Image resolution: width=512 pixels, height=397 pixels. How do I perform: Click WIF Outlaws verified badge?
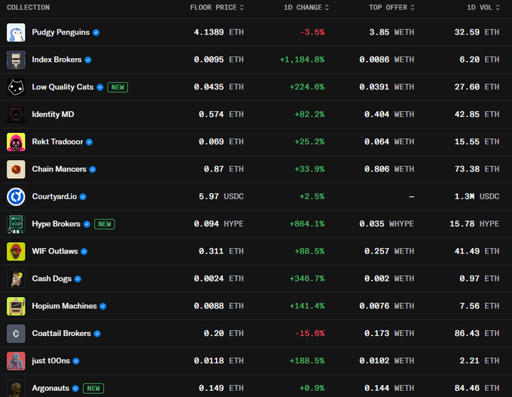[84, 252]
